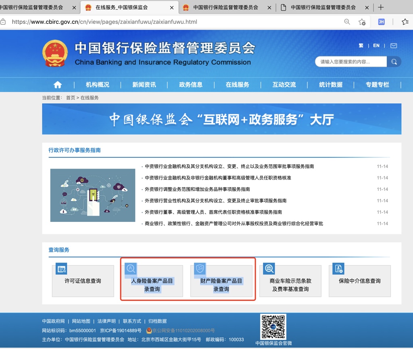This screenshot has width=413, height=349.
Task: Click the JH extension icon in the browser toolbar
Action: coord(381,22)
